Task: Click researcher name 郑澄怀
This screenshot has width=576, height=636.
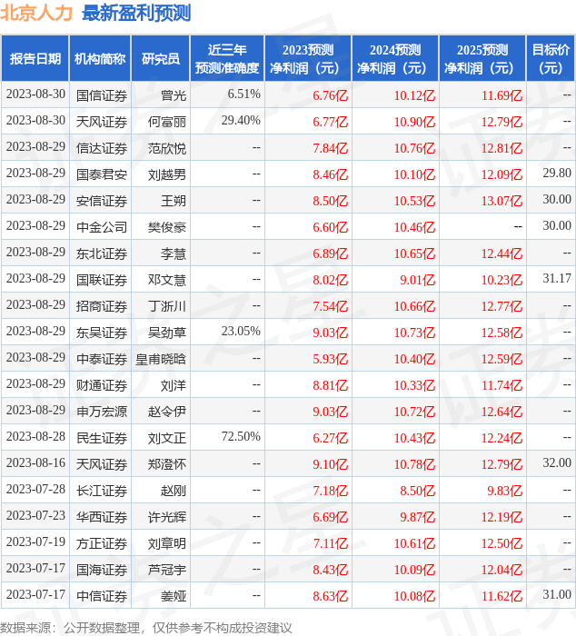Action: click(167, 465)
